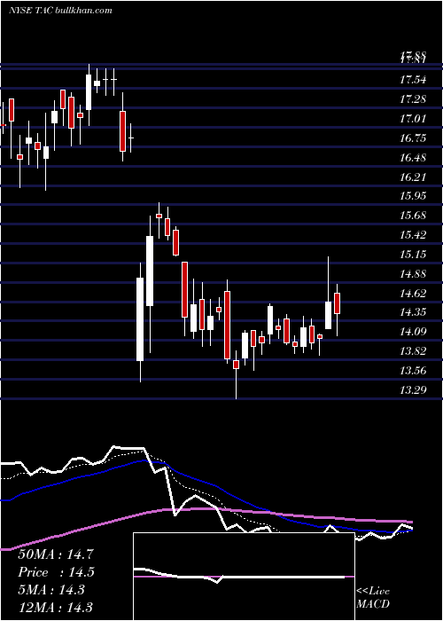Click the 13.56 price axis label
This screenshot has width=443, height=621.
point(413,371)
